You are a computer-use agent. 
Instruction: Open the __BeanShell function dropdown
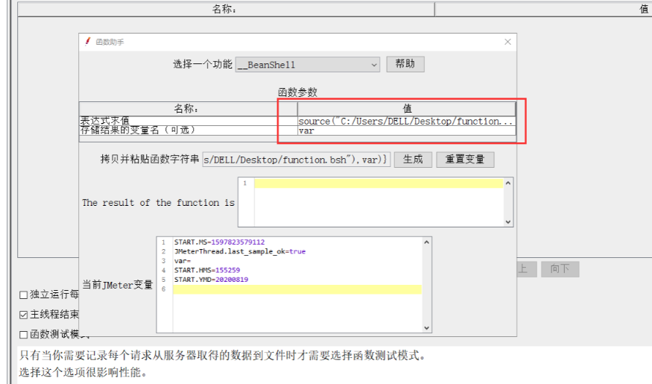coord(307,64)
